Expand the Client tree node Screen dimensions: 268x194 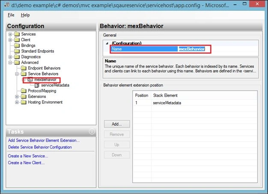10,40
